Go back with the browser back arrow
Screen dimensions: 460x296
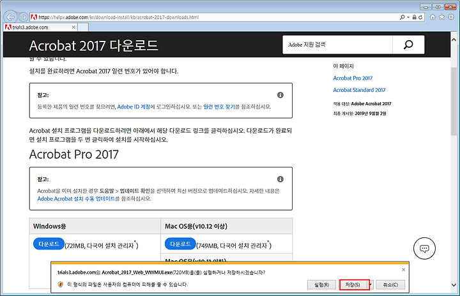click(11, 17)
